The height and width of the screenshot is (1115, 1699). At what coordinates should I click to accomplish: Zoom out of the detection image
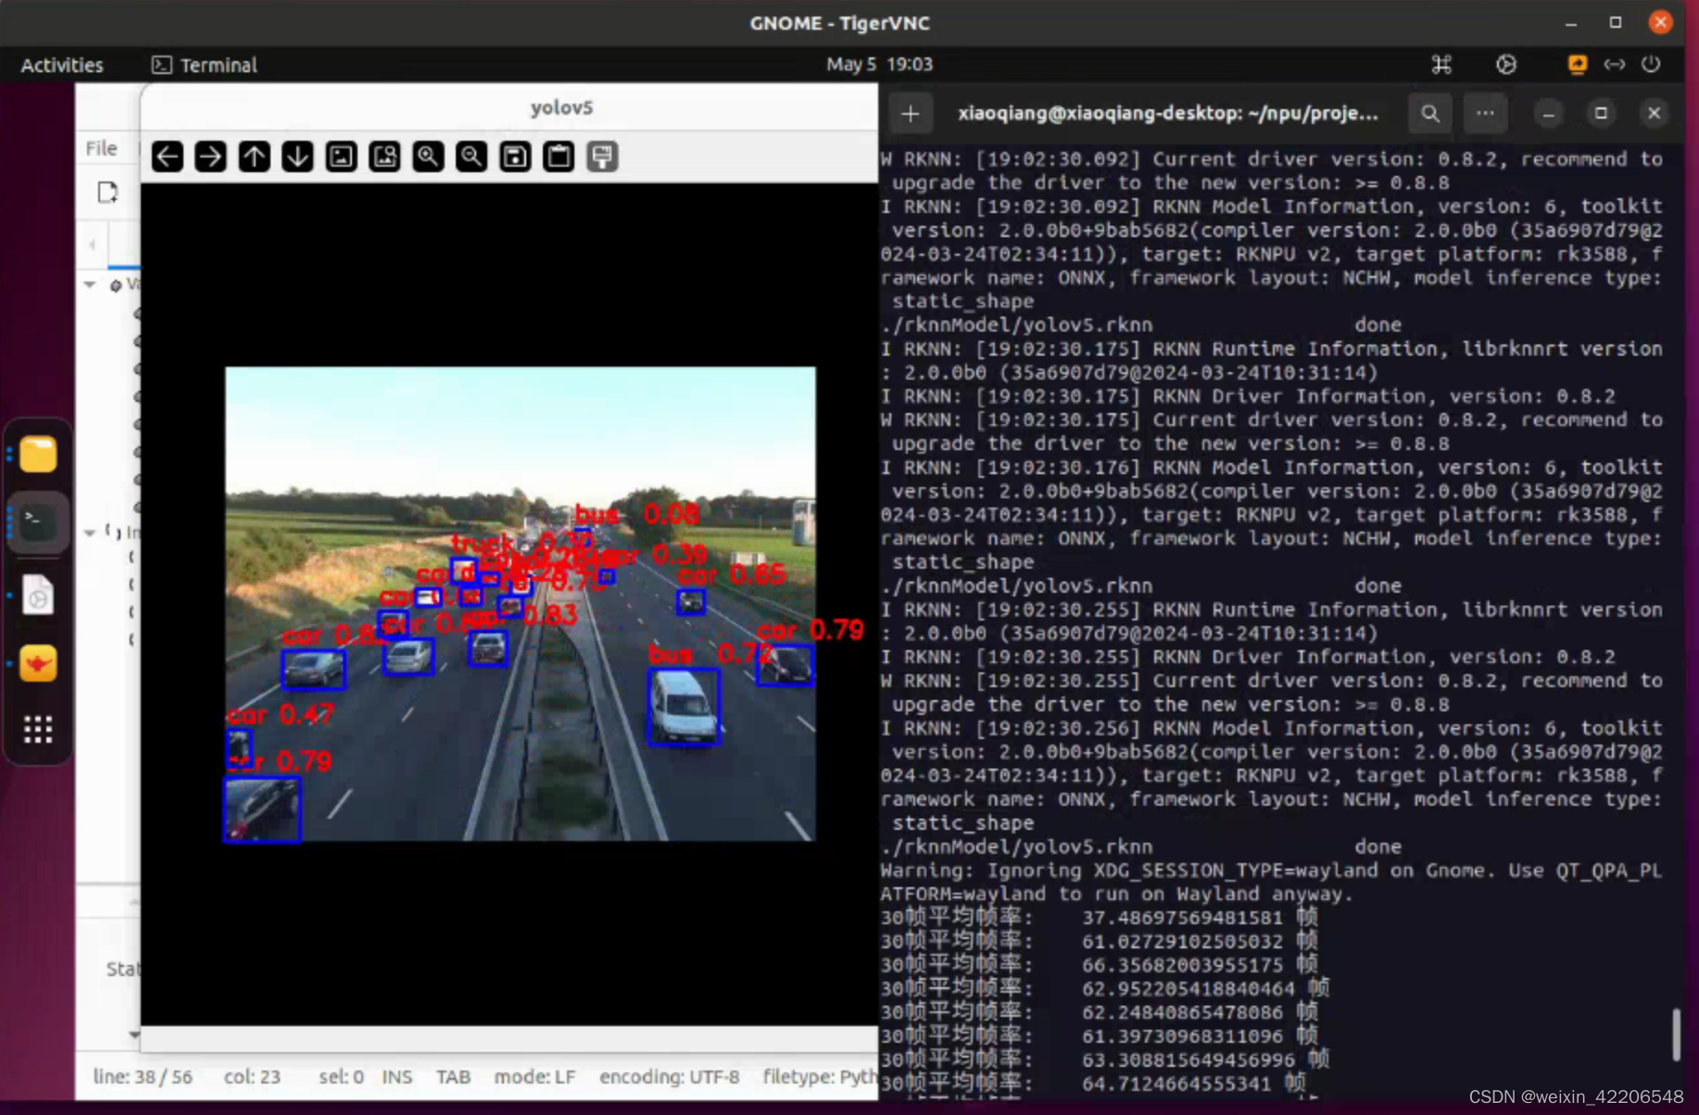pos(472,156)
